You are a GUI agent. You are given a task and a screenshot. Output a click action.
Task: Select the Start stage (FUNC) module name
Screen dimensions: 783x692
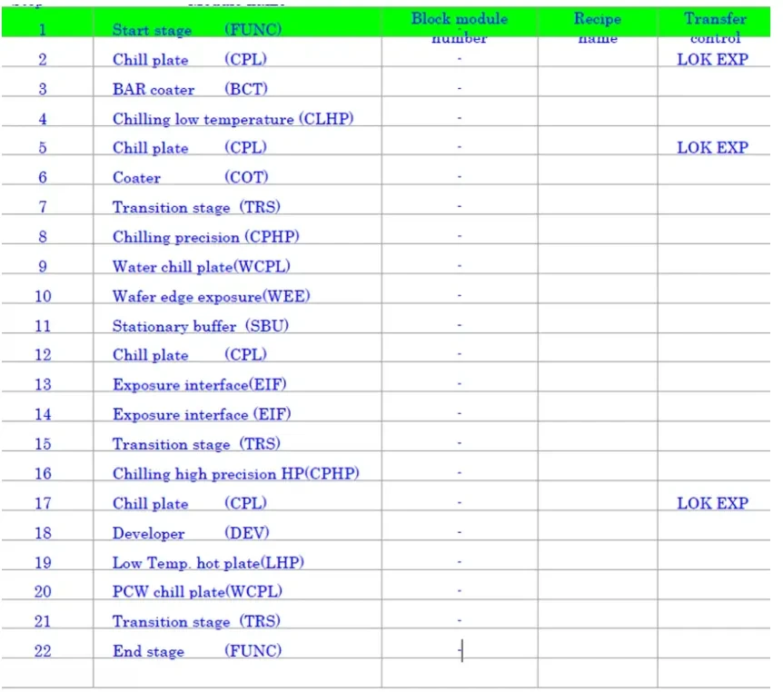click(x=197, y=30)
